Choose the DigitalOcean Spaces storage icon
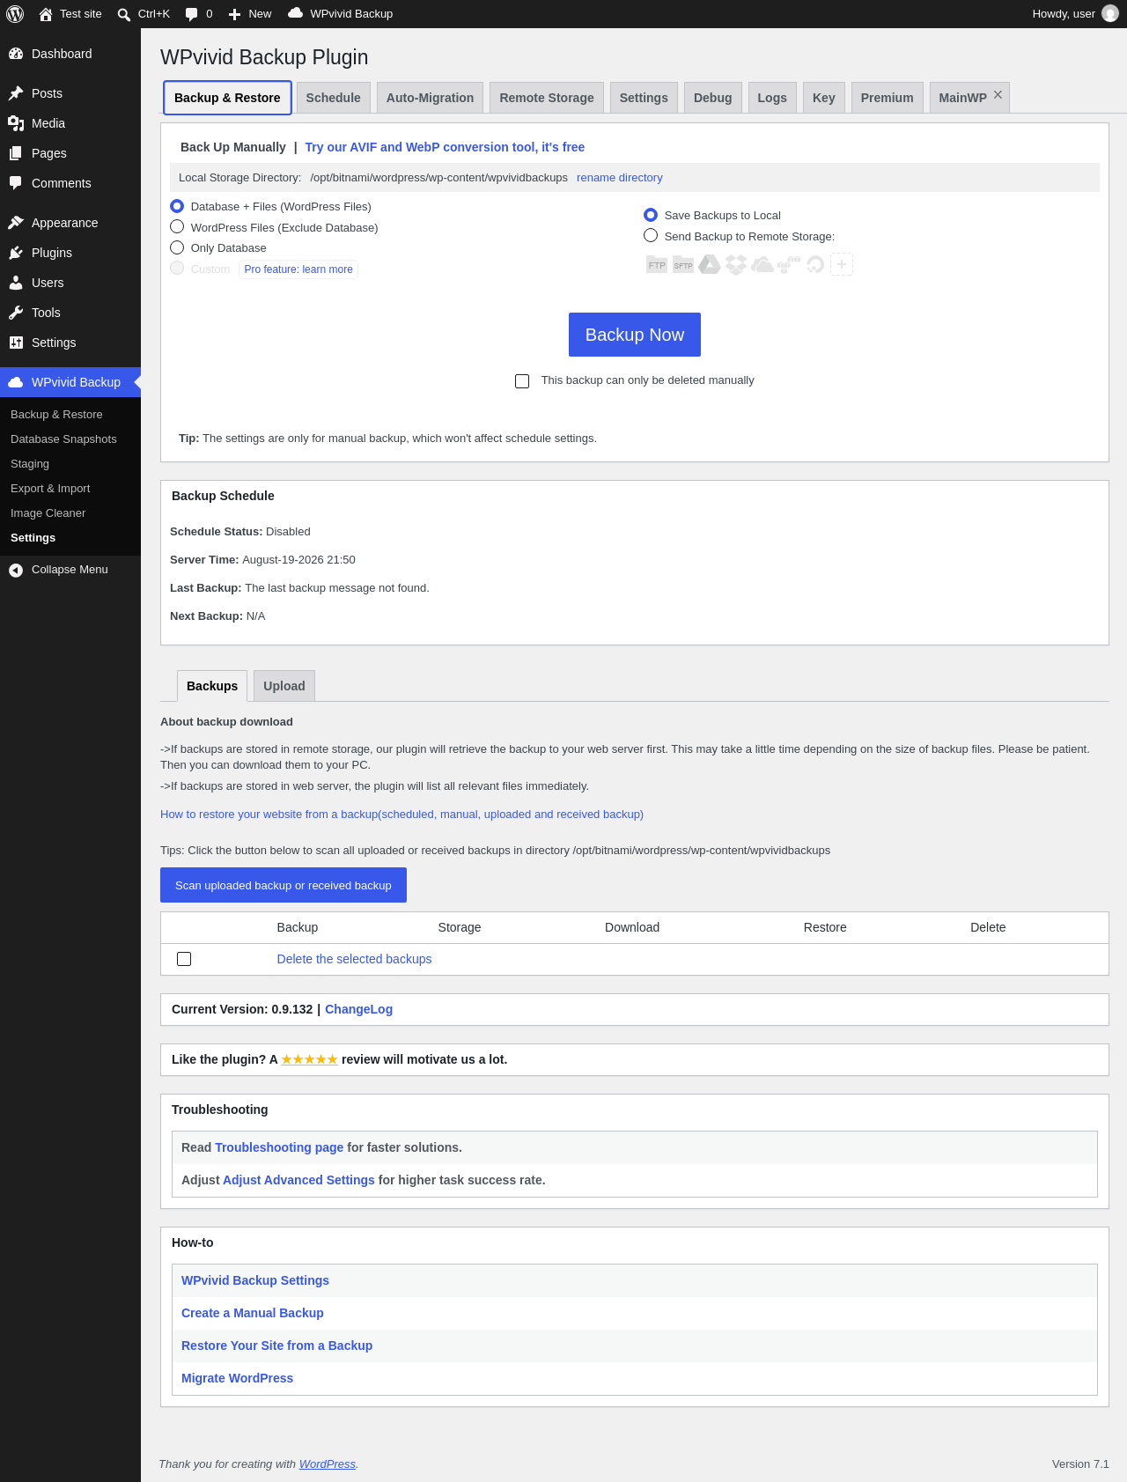This screenshot has width=1127, height=1482. [815, 264]
